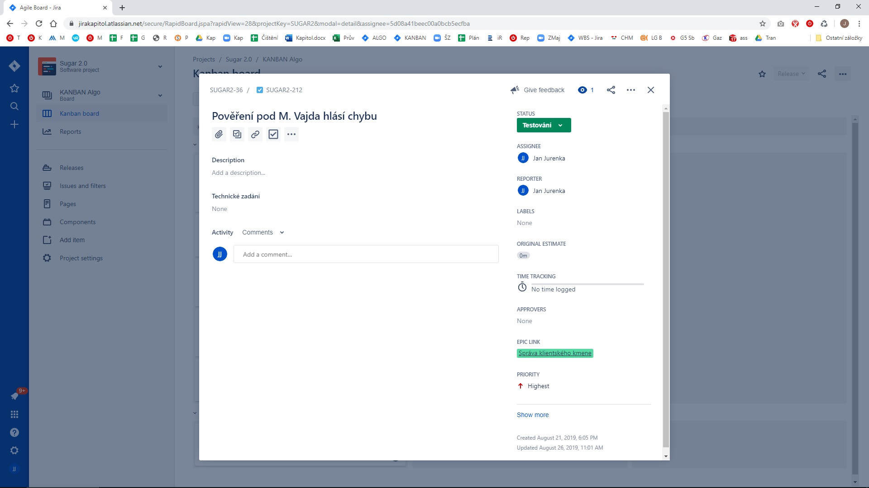Open Project settings

click(x=102, y=258)
